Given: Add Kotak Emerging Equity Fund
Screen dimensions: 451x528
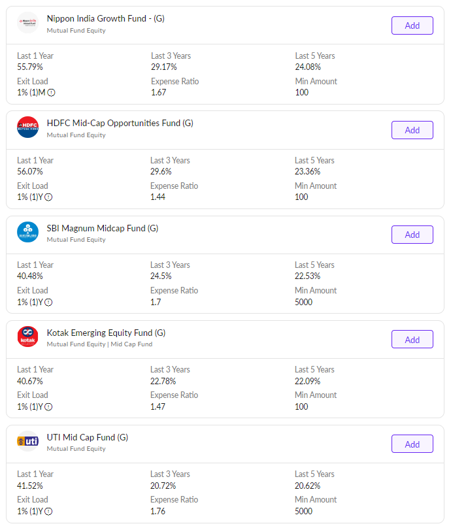Looking at the screenshot, I should click(412, 339).
